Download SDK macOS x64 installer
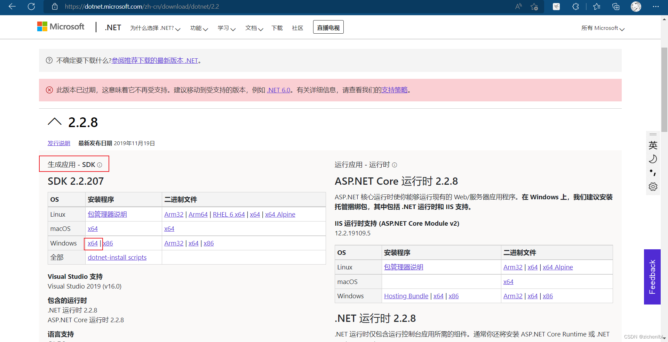The height and width of the screenshot is (342, 668). click(x=93, y=228)
